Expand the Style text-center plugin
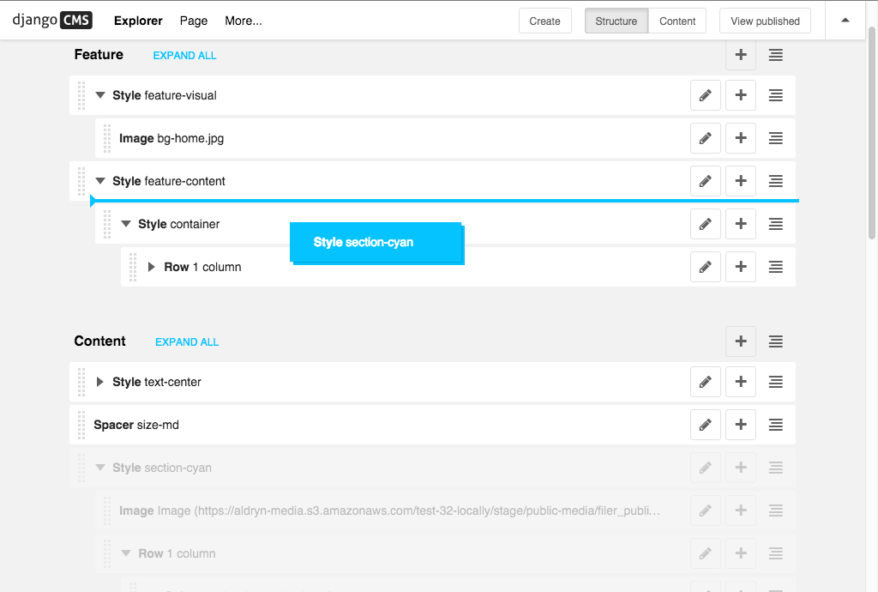 coord(100,381)
